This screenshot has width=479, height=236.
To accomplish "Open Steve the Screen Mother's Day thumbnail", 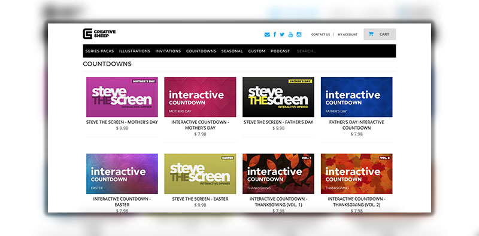I will (122, 97).
